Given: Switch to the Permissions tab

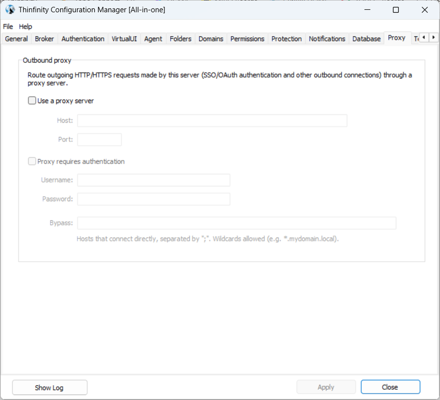Looking at the screenshot, I should tap(247, 39).
